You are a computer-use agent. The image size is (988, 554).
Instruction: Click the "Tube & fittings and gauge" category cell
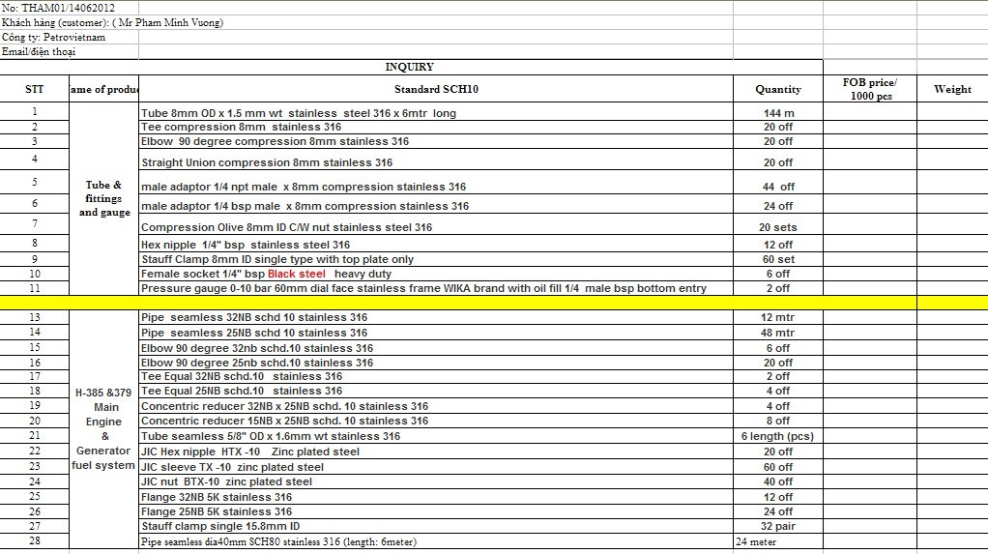tap(104, 198)
